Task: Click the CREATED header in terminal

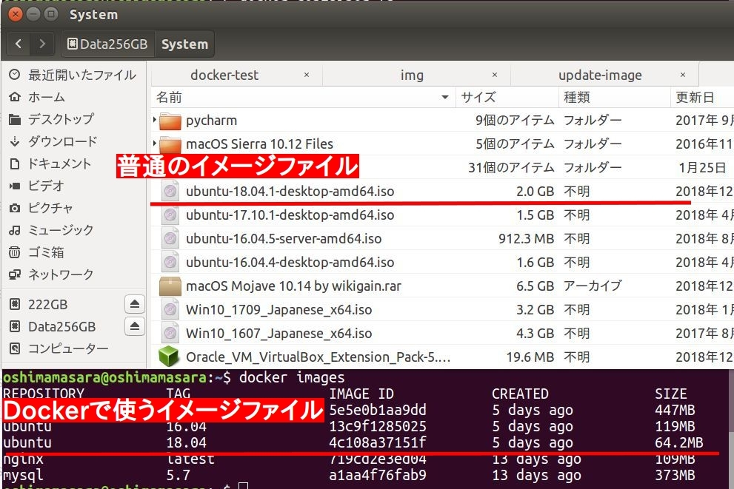Action: click(x=520, y=394)
